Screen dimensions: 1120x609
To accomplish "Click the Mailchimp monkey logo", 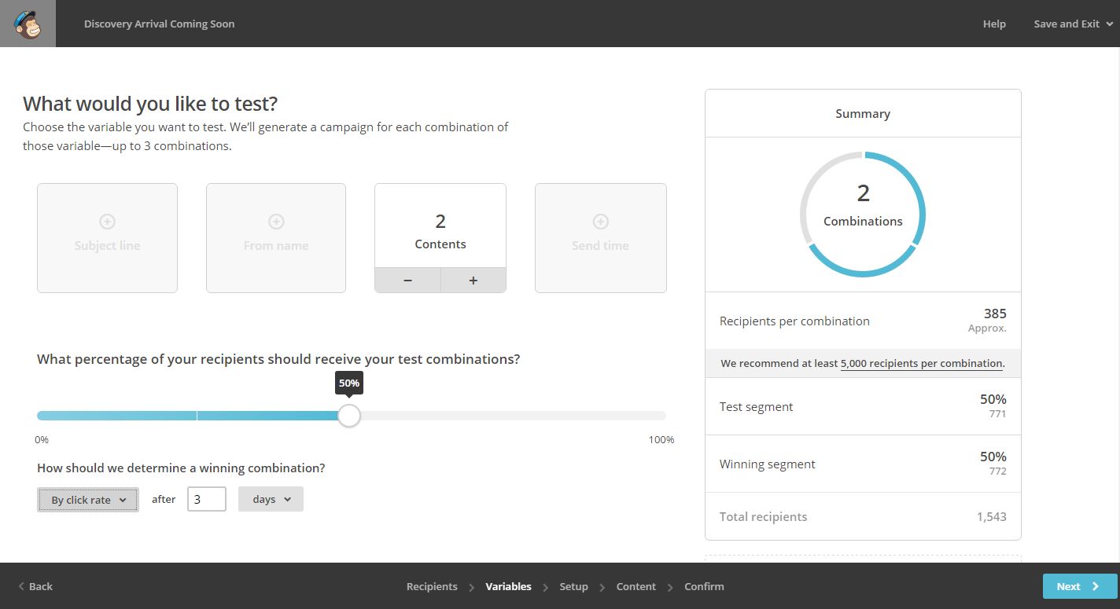I will pos(28,24).
